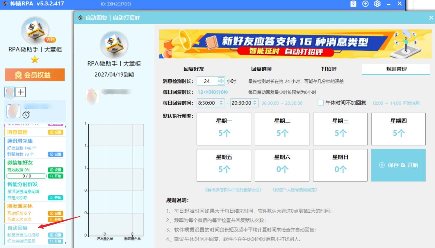
Task: Select 消息管理 heading in sidebar
Action: (17, 132)
